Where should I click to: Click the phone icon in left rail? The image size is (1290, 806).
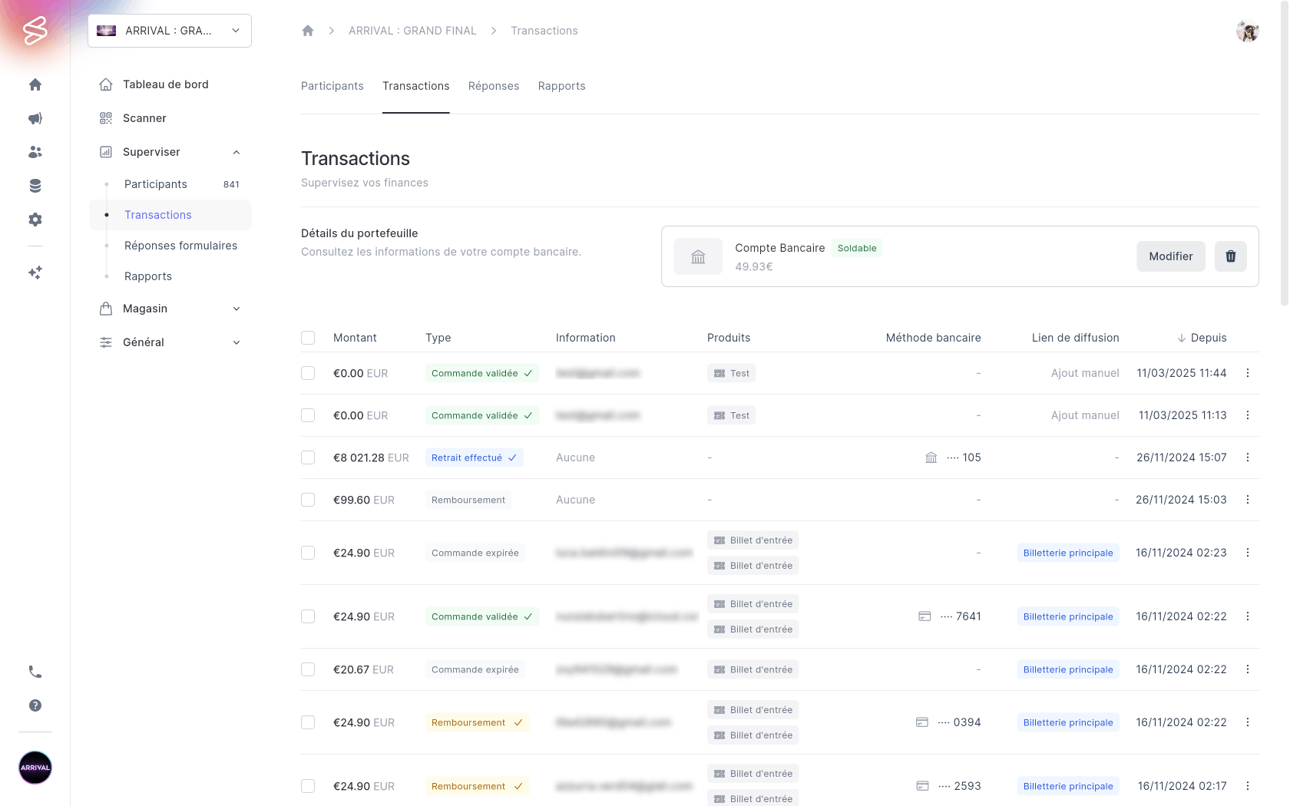click(35, 672)
